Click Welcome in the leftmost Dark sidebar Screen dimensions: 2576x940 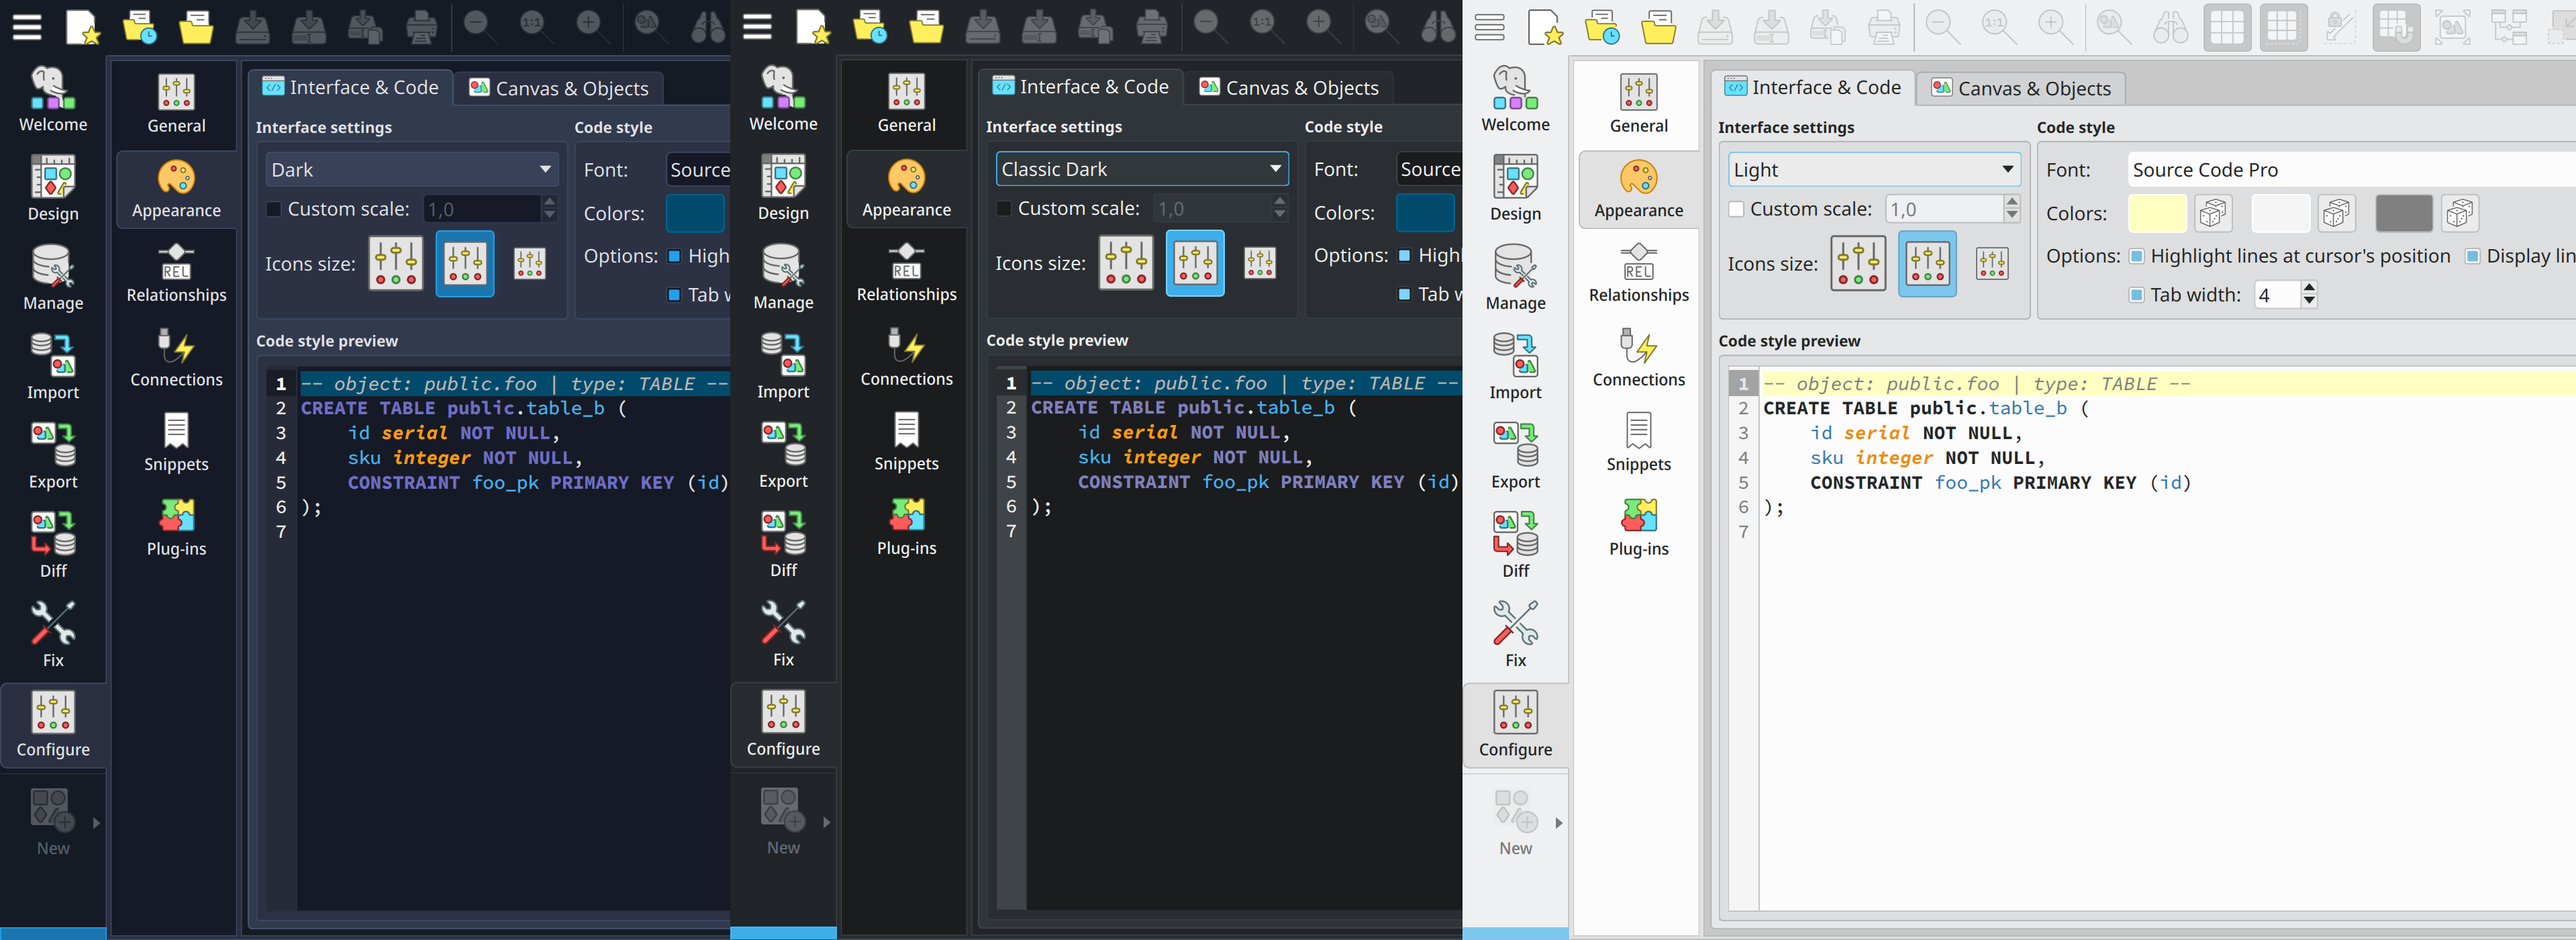[53, 99]
